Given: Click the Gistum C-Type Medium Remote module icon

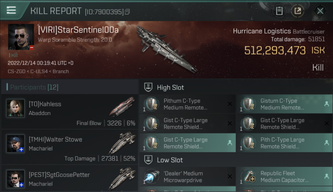Looking at the screenshot, I should pos(248,104).
